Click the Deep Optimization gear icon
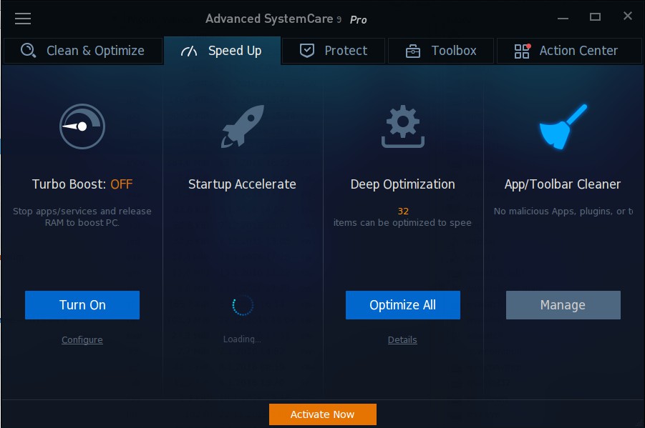 403,126
